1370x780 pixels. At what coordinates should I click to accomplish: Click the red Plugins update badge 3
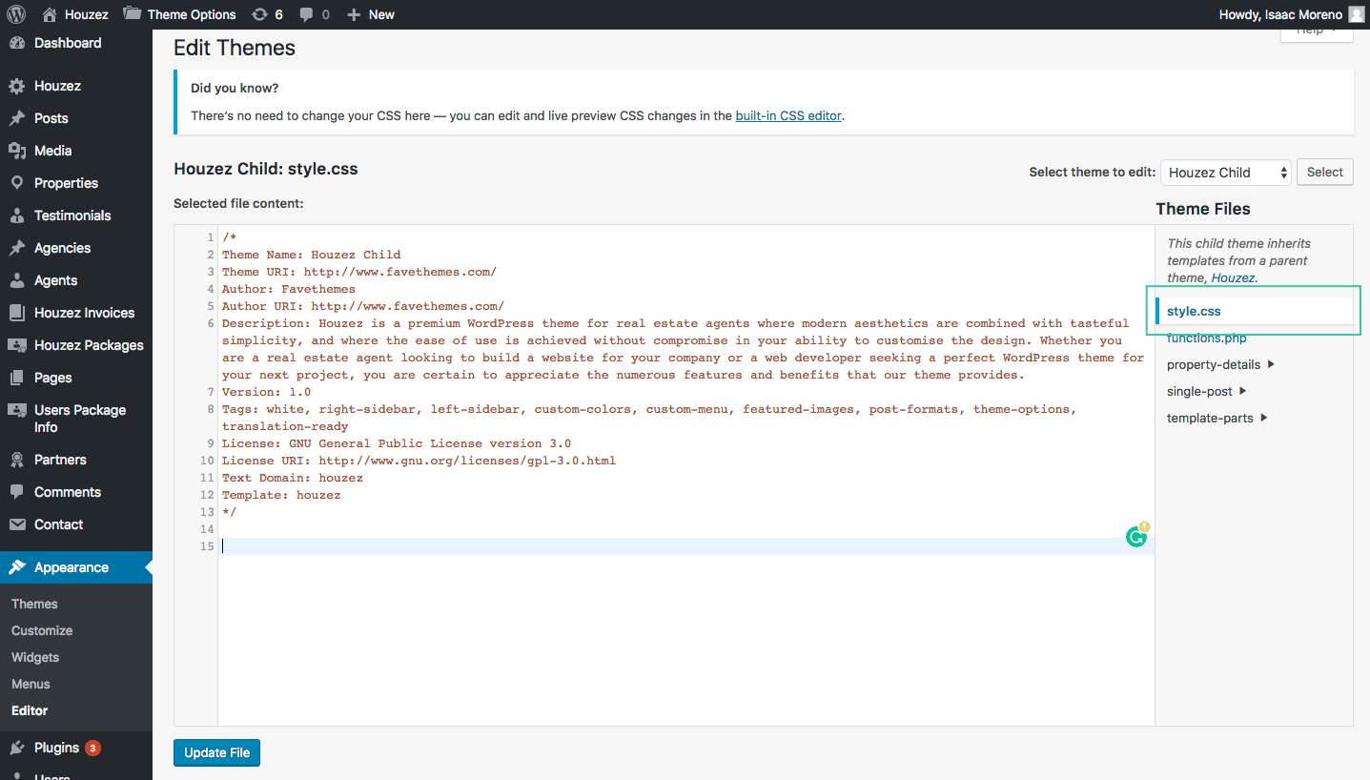pyautogui.click(x=92, y=749)
